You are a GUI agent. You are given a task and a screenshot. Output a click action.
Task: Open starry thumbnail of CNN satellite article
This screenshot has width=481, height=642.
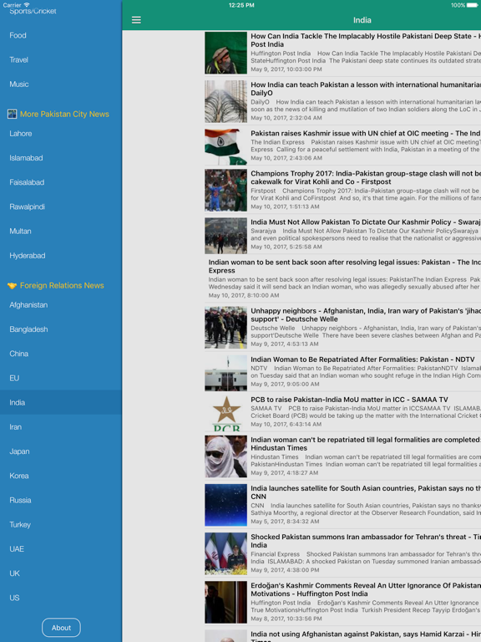tap(225, 505)
